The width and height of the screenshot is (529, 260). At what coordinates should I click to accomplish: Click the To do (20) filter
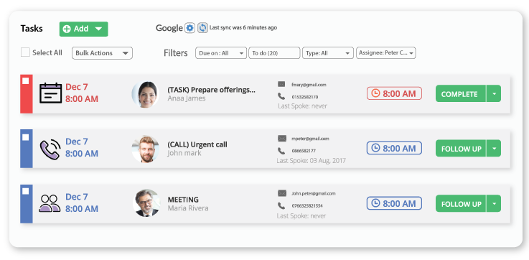pos(274,53)
